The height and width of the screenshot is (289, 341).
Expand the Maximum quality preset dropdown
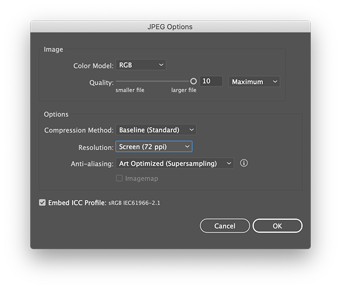[254, 82]
